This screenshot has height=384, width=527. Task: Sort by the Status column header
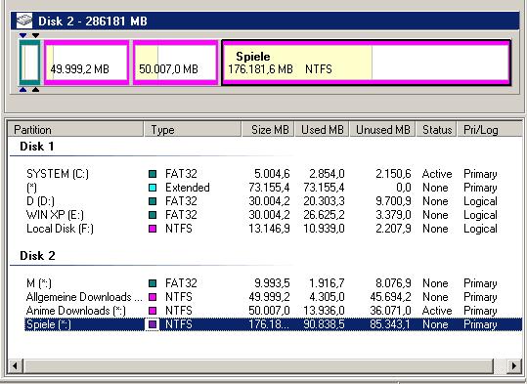[x=437, y=130]
